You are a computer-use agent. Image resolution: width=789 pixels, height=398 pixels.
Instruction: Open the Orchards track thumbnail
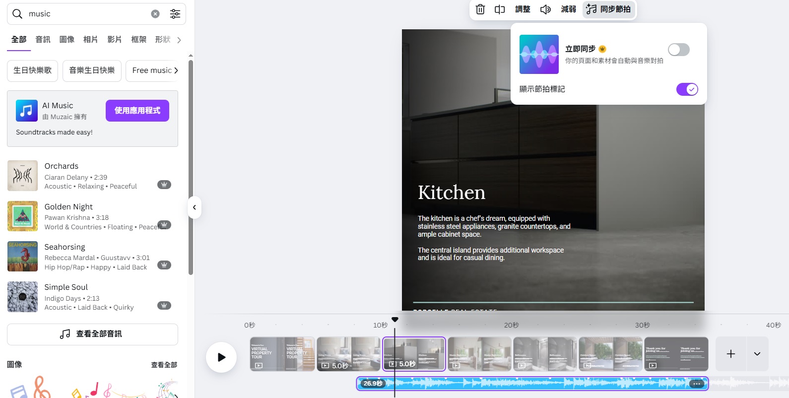pos(22,176)
